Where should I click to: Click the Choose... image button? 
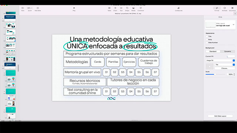(225, 68)
